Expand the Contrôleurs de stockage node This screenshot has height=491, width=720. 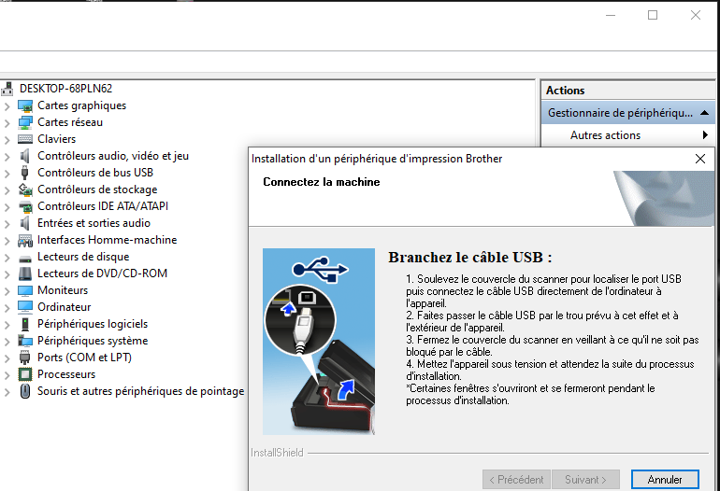coord(7,190)
